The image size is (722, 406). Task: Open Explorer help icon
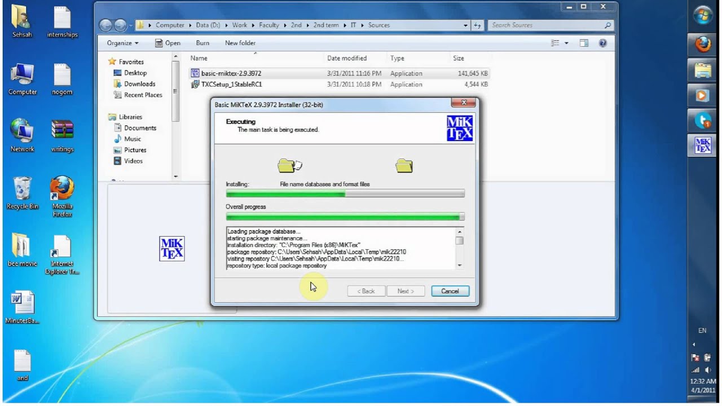click(602, 43)
